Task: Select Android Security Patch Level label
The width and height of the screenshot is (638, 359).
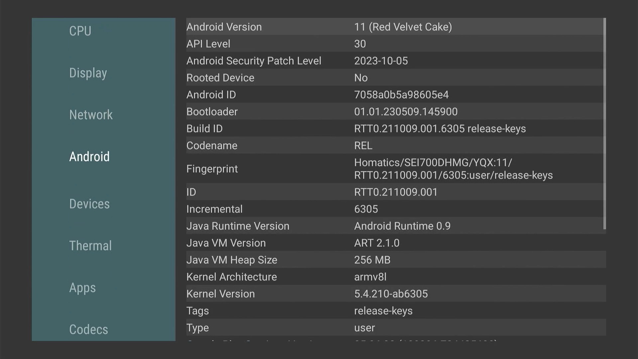Action: coord(254,60)
